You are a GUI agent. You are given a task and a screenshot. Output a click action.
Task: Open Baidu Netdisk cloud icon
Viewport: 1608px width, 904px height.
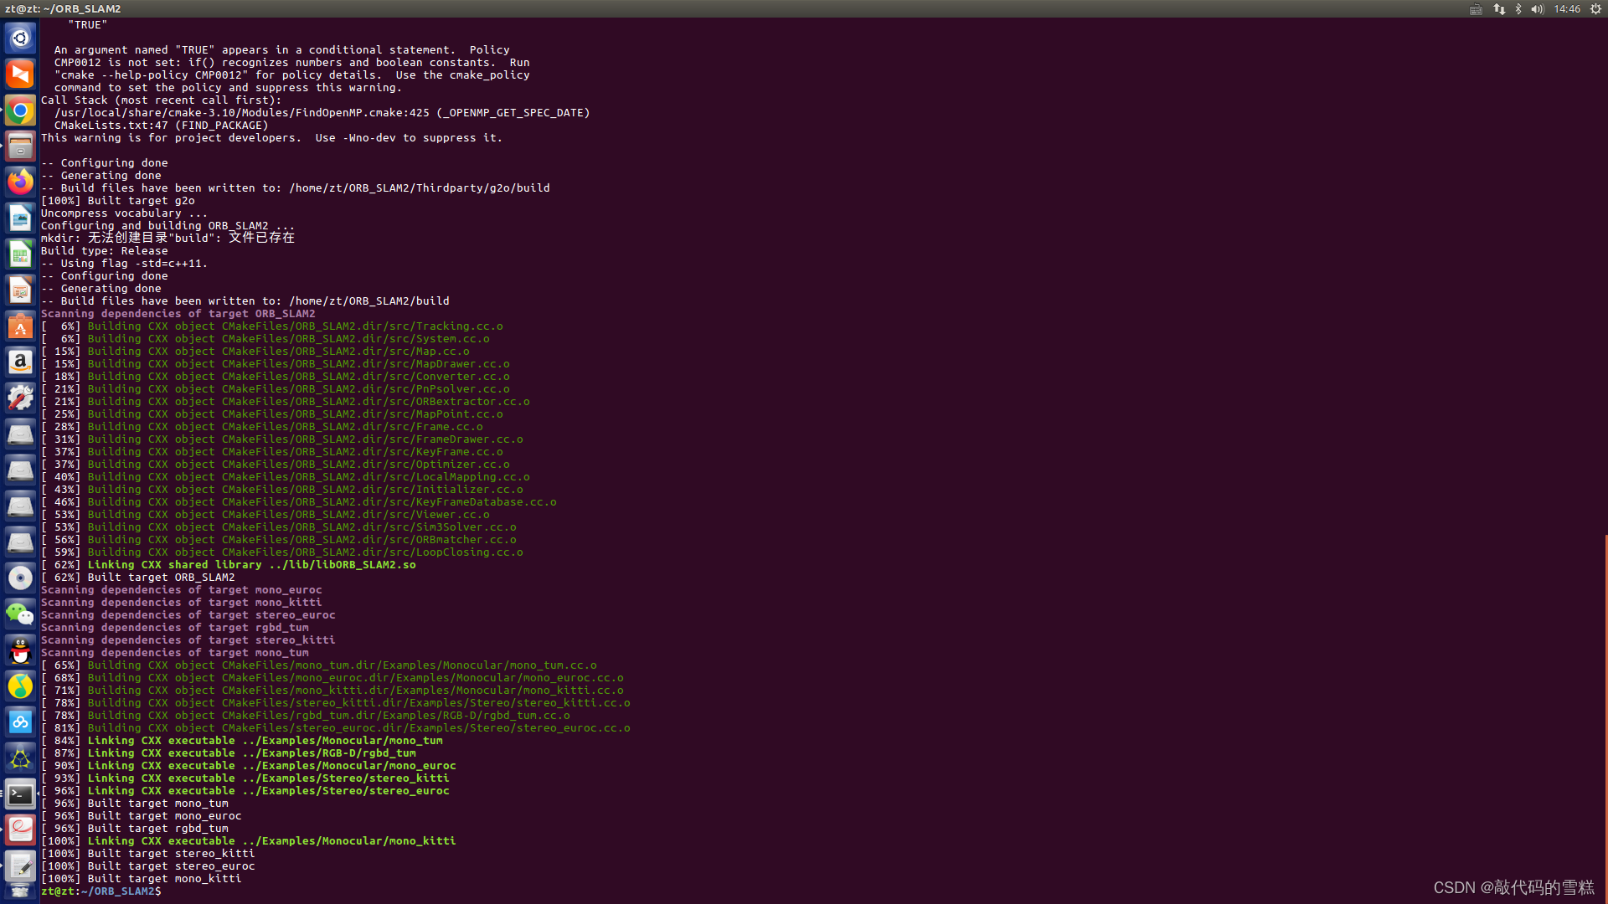(20, 722)
